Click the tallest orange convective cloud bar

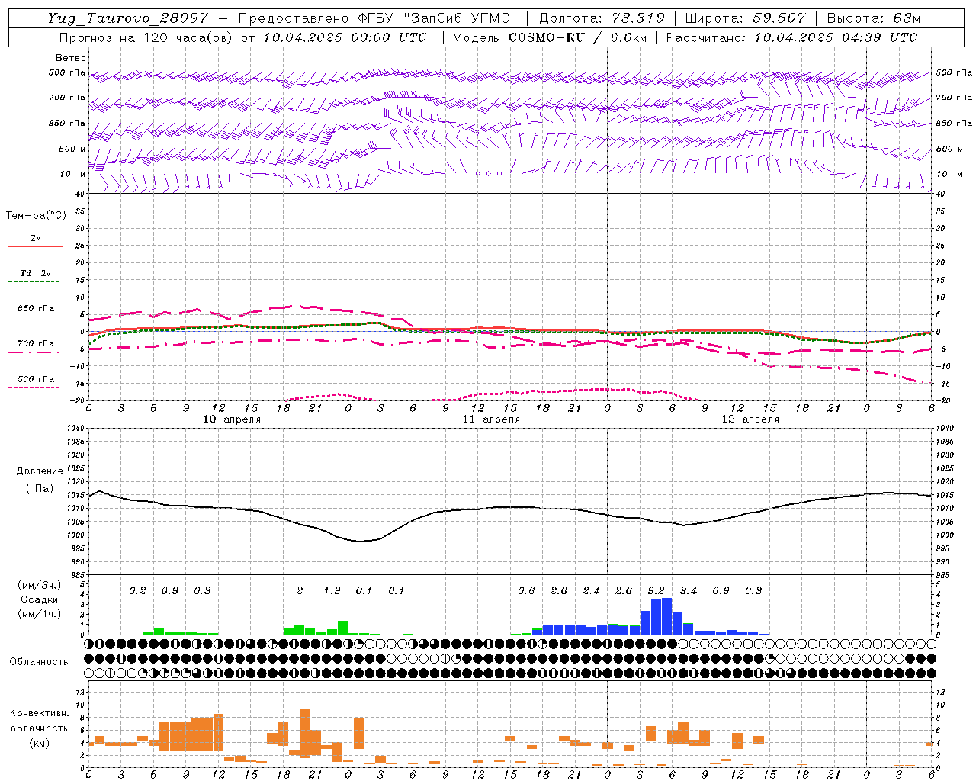click(305, 733)
